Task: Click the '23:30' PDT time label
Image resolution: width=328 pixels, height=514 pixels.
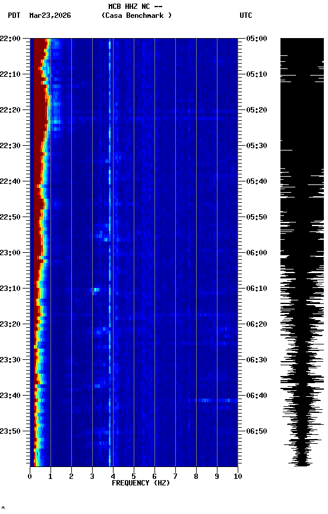Action: click(x=10, y=361)
